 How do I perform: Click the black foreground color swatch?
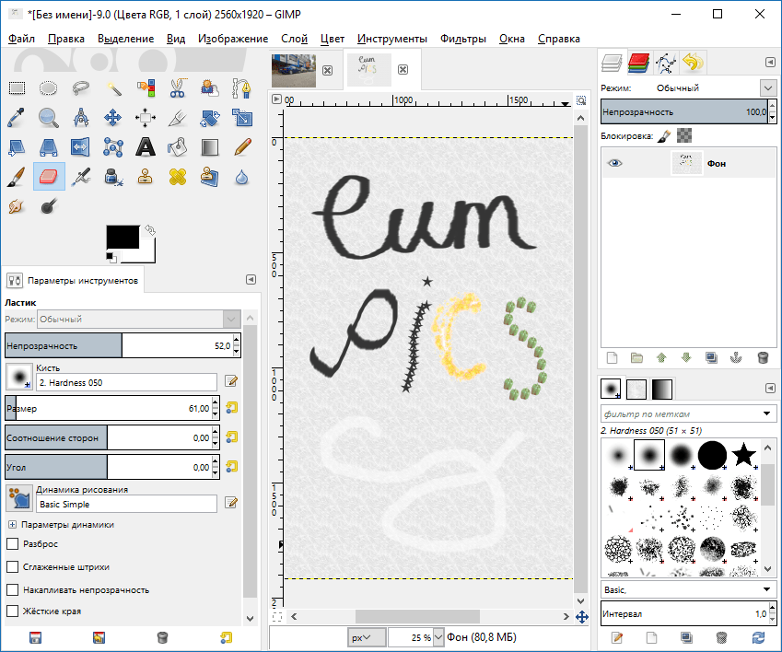tap(122, 237)
